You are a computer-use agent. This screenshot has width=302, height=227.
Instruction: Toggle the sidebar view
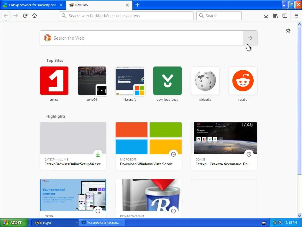pyautogui.click(x=285, y=16)
